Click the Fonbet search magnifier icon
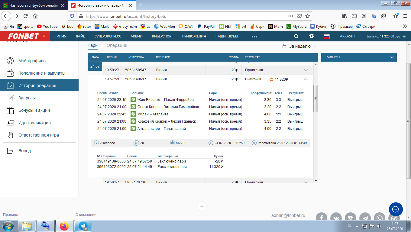The image size is (411, 232). click(296, 36)
